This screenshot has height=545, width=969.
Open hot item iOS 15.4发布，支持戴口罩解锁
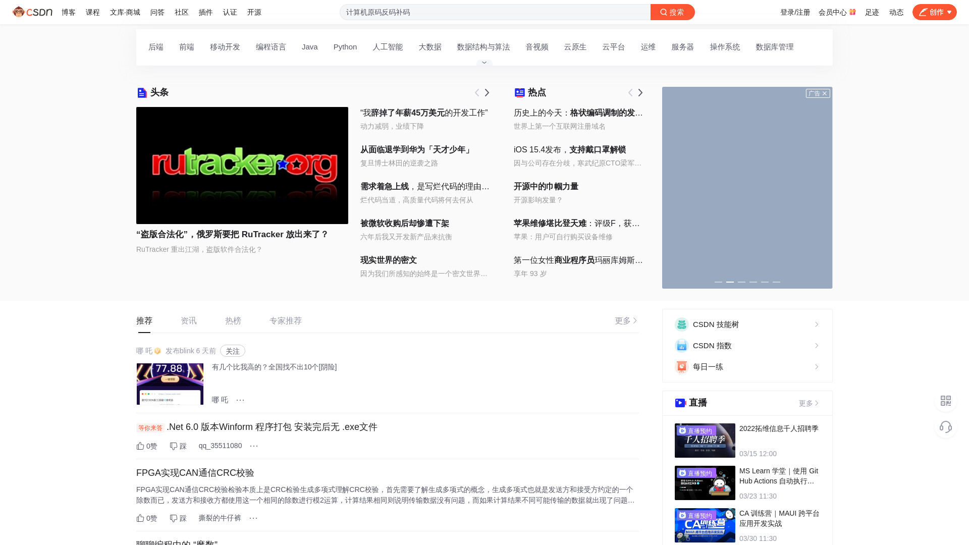pyautogui.click(x=570, y=150)
